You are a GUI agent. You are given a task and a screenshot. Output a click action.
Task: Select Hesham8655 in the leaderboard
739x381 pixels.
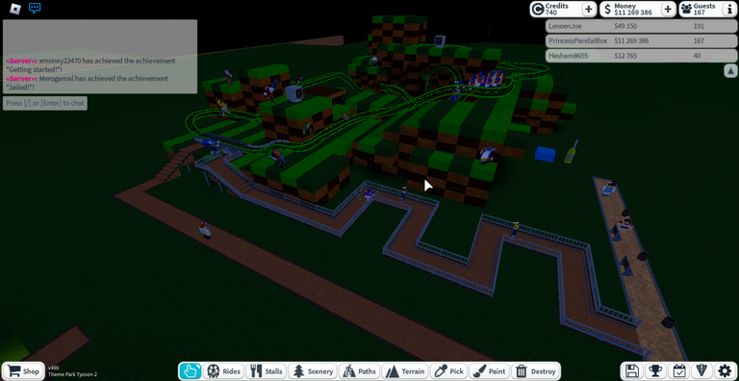641,56
